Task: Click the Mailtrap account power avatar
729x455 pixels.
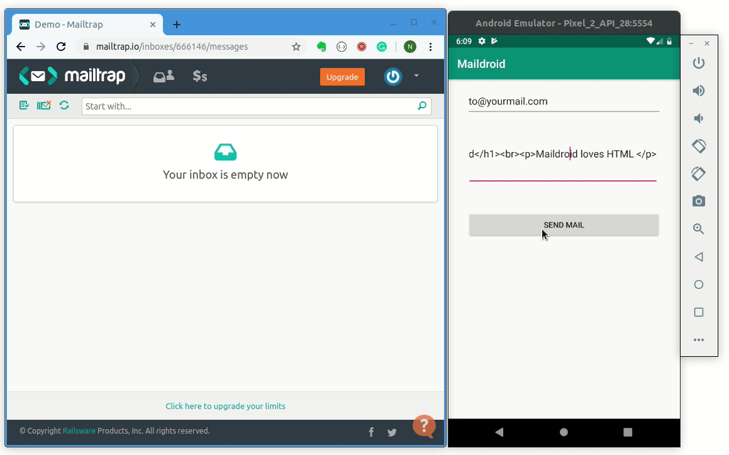Action: click(x=393, y=77)
